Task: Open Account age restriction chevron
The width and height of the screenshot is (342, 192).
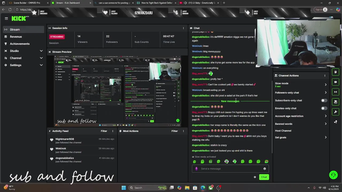Action: click(x=325, y=116)
